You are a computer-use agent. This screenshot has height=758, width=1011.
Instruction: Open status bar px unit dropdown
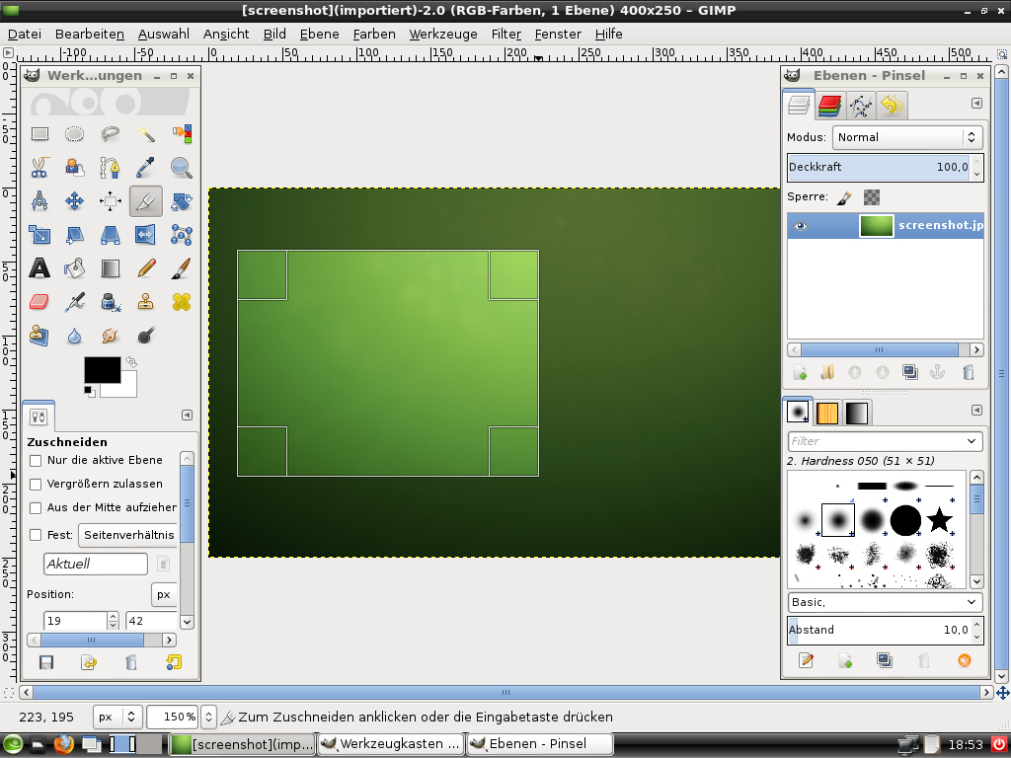click(x=117, y=717)
